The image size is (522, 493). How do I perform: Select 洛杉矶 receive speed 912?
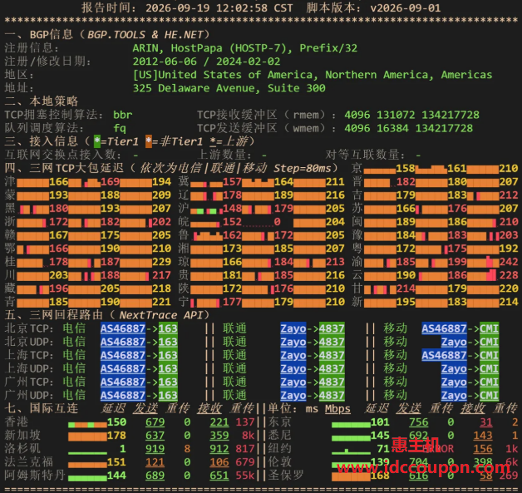click(x=219, y=448)
